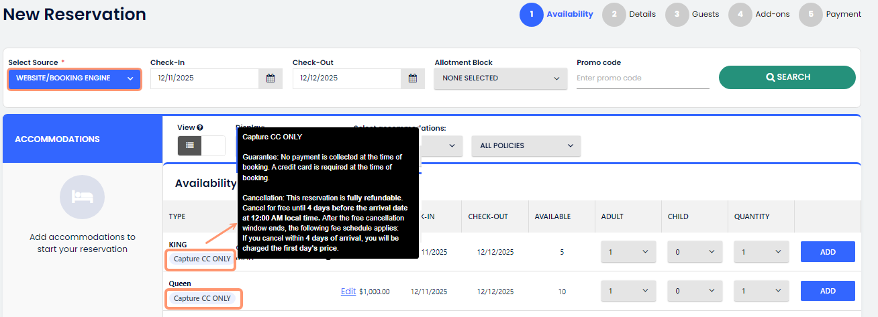Click the View help question mark icon
The image size is (878, 317).
click(200, 127)
